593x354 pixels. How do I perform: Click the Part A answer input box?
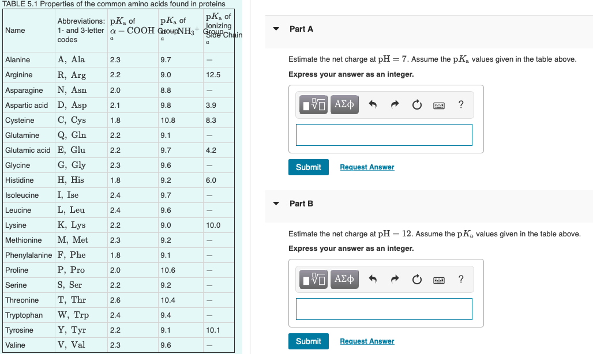[384, 134]
